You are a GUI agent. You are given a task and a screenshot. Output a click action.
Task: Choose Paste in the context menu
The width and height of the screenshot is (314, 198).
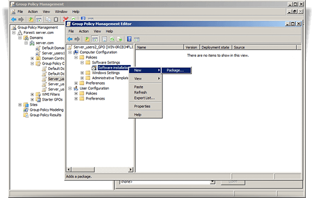(x=145, y=87)
